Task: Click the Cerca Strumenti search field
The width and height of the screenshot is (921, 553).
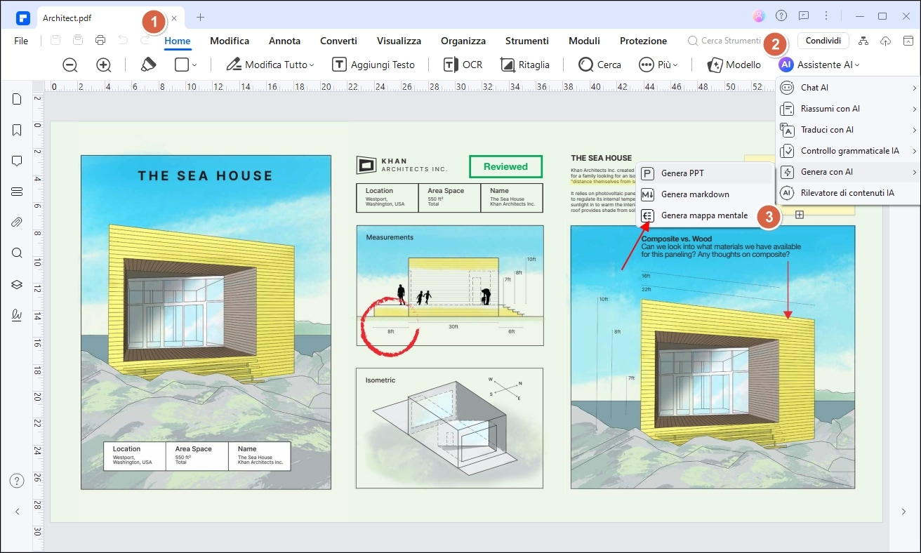Action: (726, 41)
